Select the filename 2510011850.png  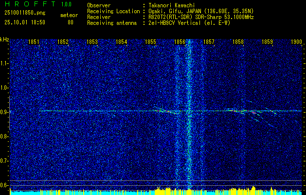click(x=25, y=13)
